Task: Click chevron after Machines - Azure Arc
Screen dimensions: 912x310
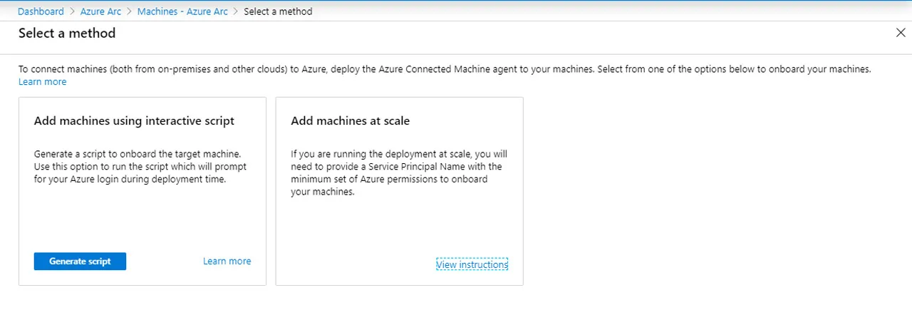Action: [x=236, y=11]
